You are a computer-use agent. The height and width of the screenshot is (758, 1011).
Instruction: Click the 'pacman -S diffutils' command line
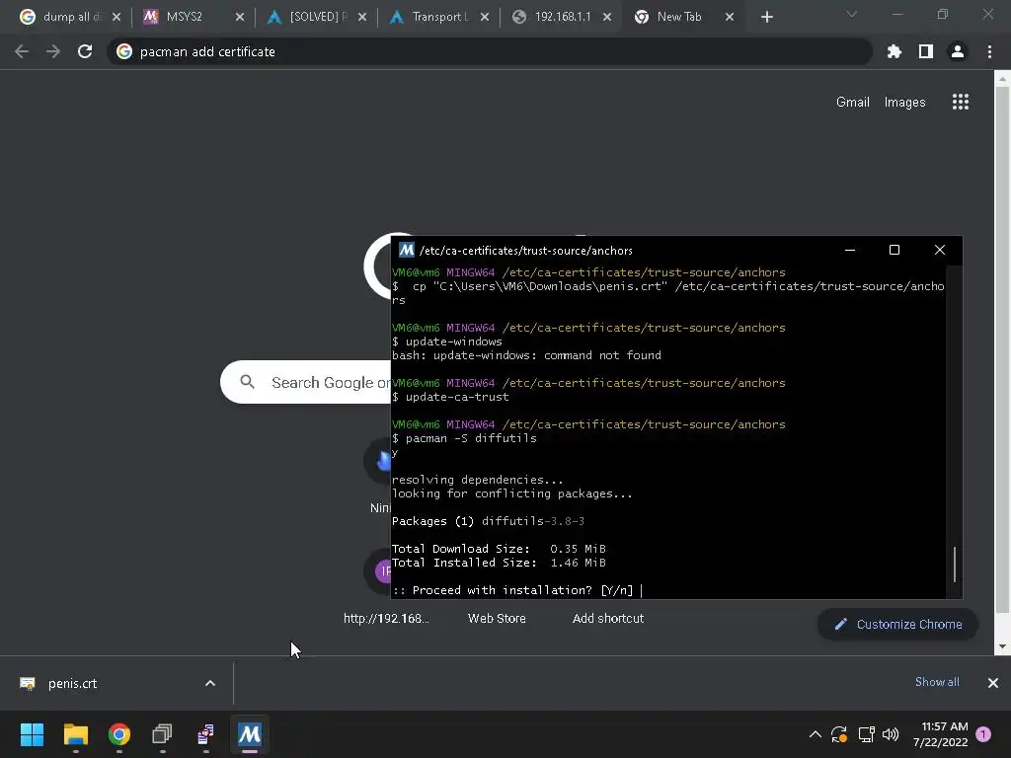tap(464, 438)
